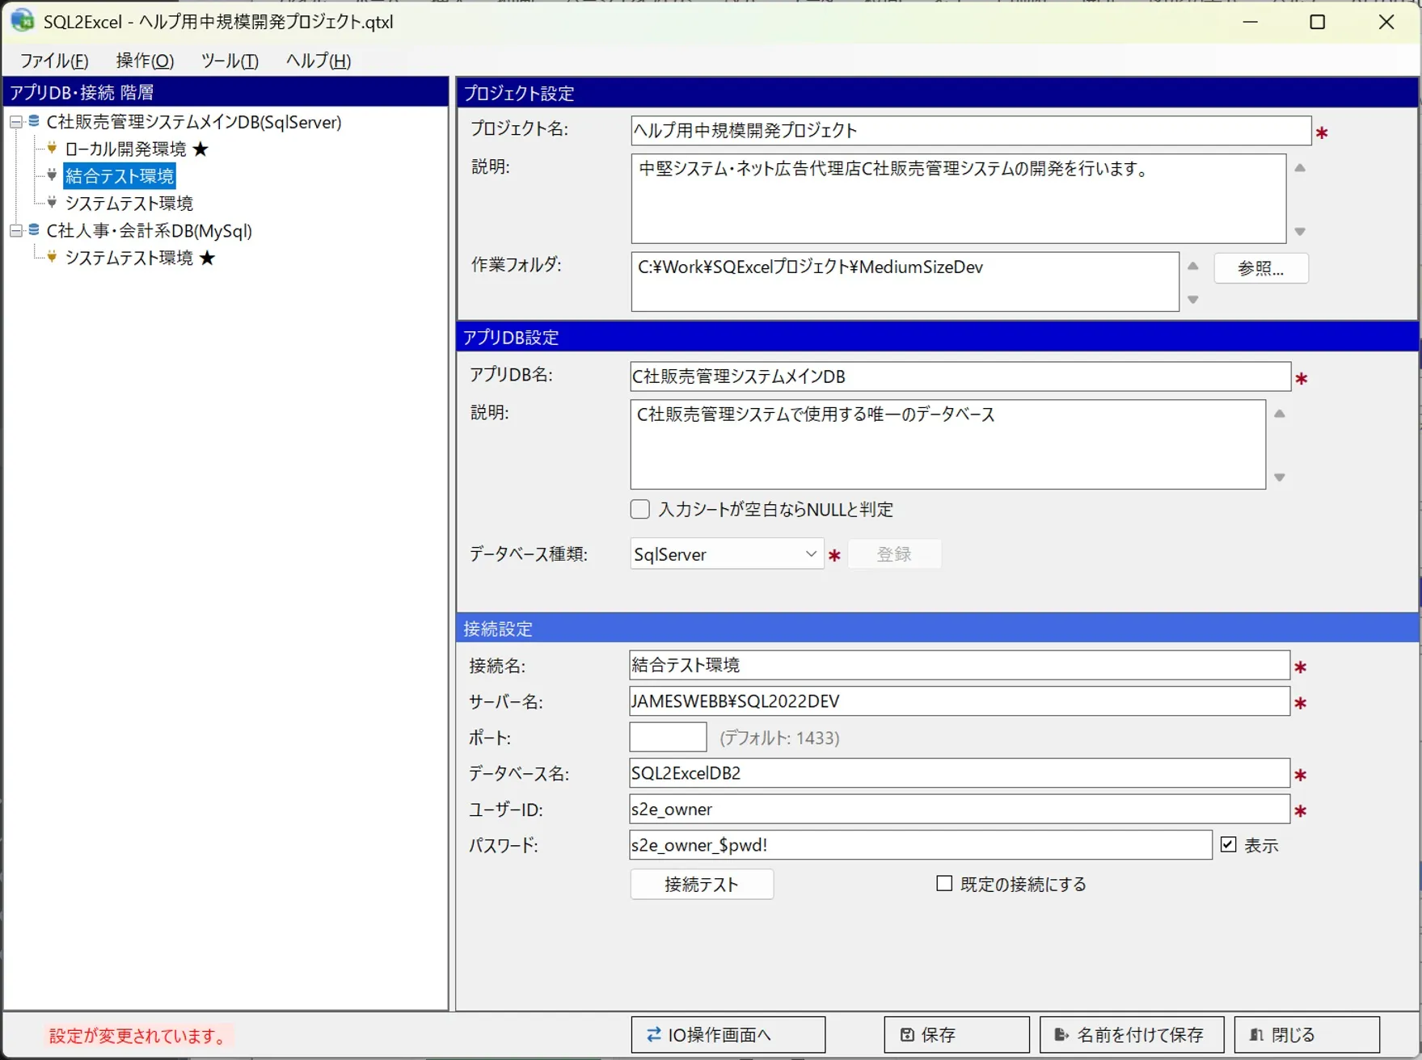
Task: Open the 操作(O) menu
Action: click(x=145, y=61)
